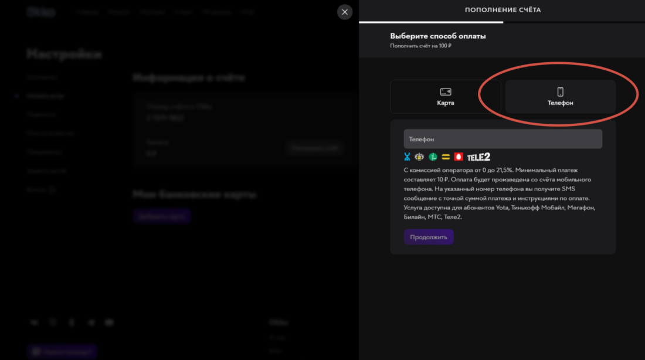The height and width of the screenshot is (360, 645).
Task: Click the dimmed purple button in bottom-left footer
Action: click(62, 351)
